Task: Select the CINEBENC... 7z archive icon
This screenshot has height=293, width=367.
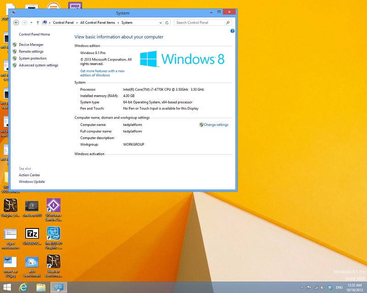Action: (32, 236)
